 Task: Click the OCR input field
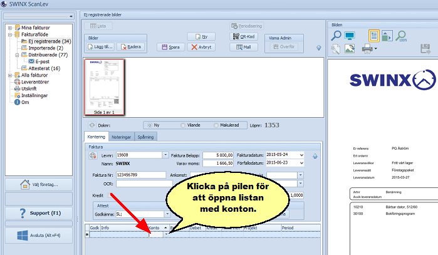click(144, 184)
